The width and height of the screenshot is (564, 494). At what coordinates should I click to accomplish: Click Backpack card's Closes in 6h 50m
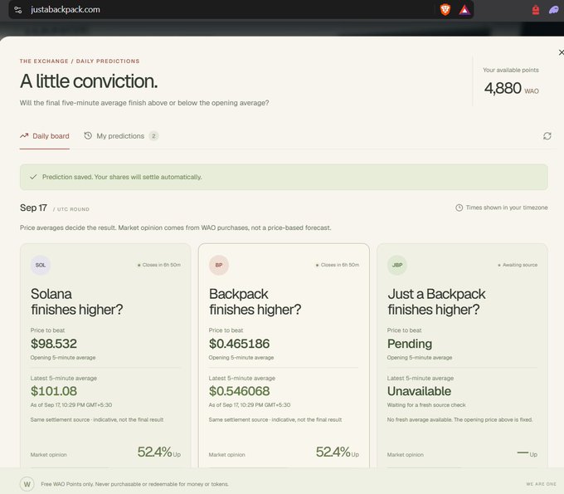[x=338, y=265]
